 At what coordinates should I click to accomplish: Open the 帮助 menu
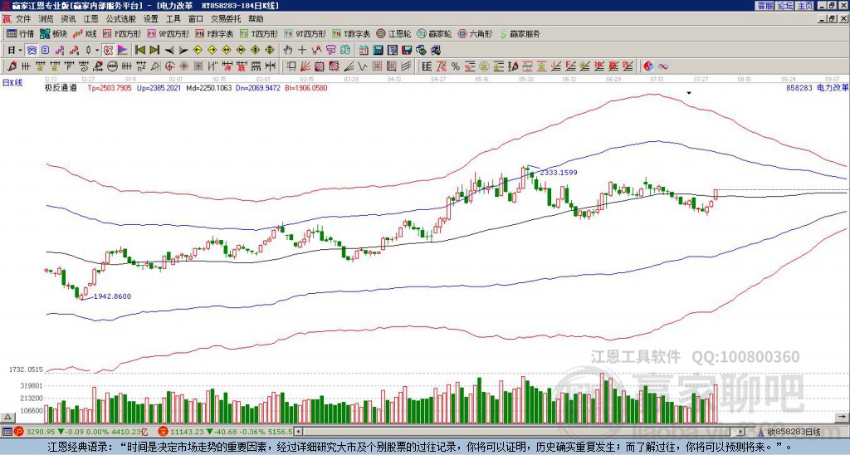click(256, 19)
